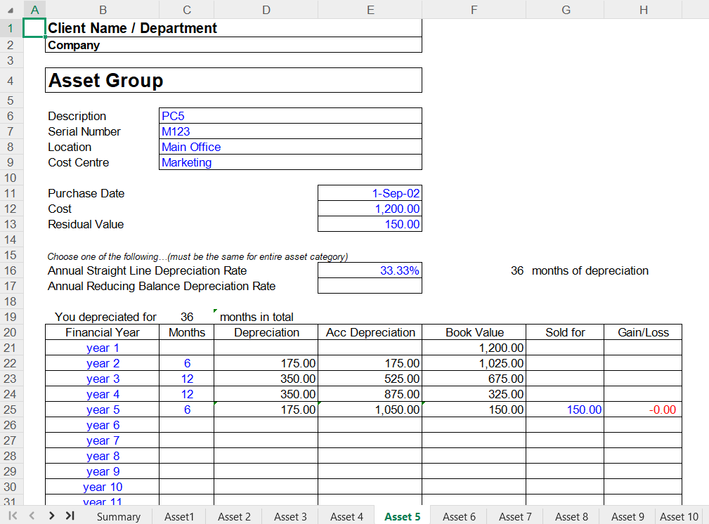Viewport: 709px width, 524px height.
Task: Click the Sold for table header
Action: tap(565, 332)
